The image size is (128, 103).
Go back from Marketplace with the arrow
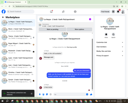tap(3, 17)
